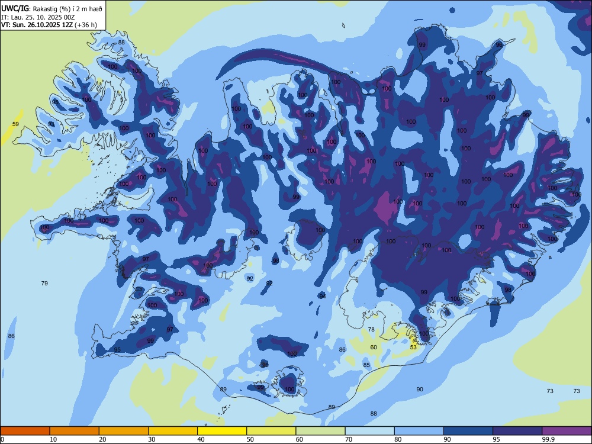Select the dark blue 90–95 legend swatch

[x=468, y=431]
